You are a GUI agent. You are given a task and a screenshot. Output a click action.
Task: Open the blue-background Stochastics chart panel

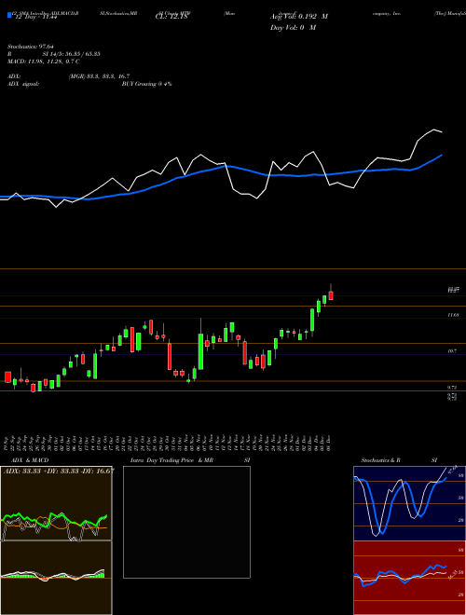click(409, 503)
